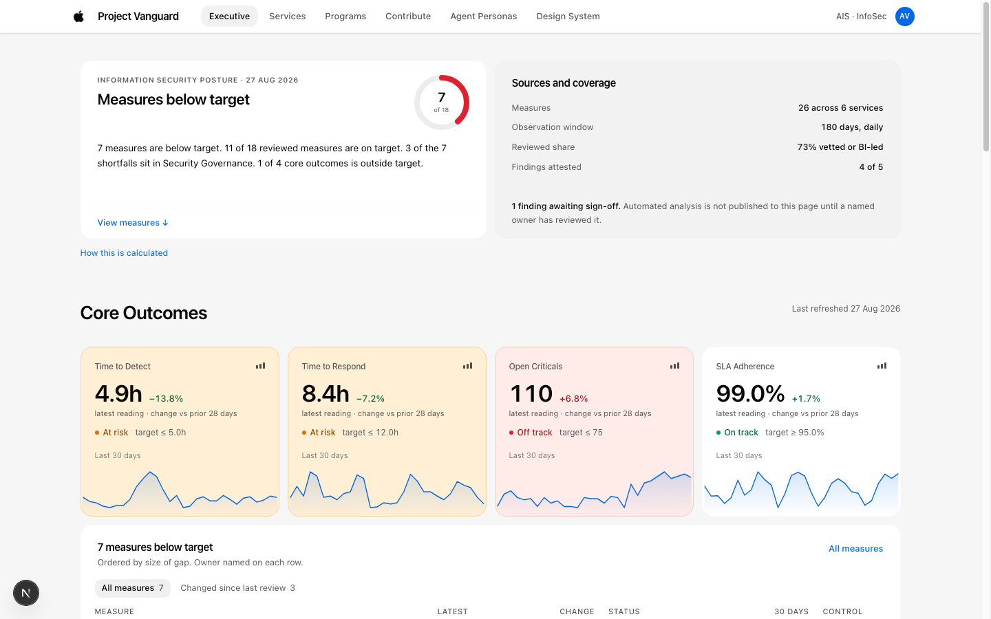This screenshot has width=991, height=619.
Task: Click the +6.8% change on Open Criticals
Action: pos(574,399)
